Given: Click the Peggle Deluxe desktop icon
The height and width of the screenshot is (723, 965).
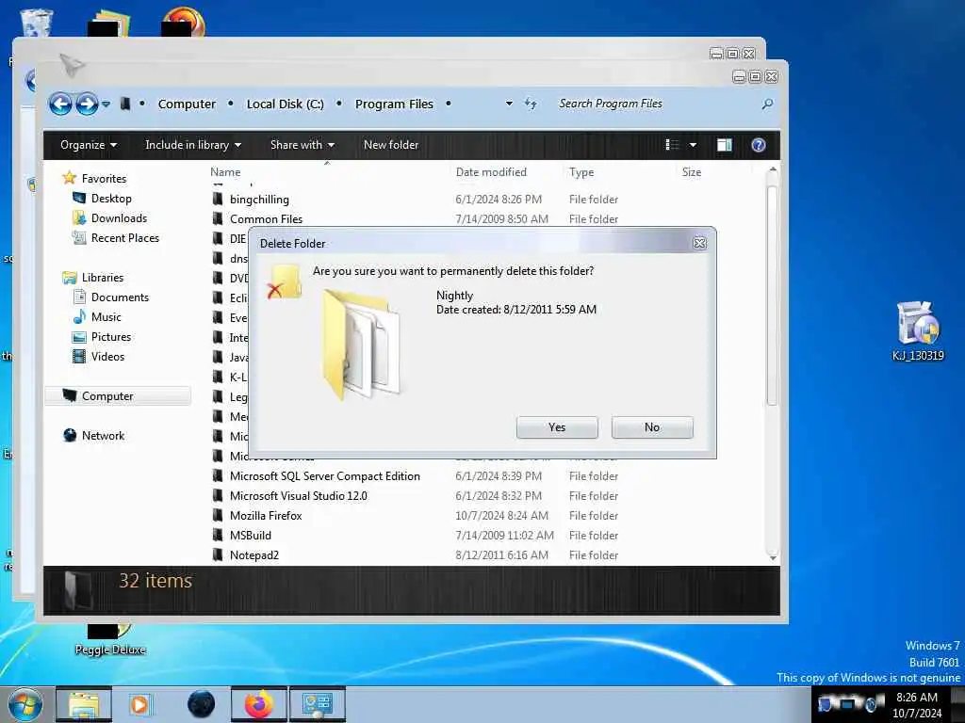Looking at the screenshot, I should point(110,640).
